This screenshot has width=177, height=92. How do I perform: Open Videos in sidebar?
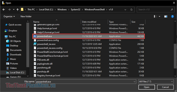click(x=12, y=68)
